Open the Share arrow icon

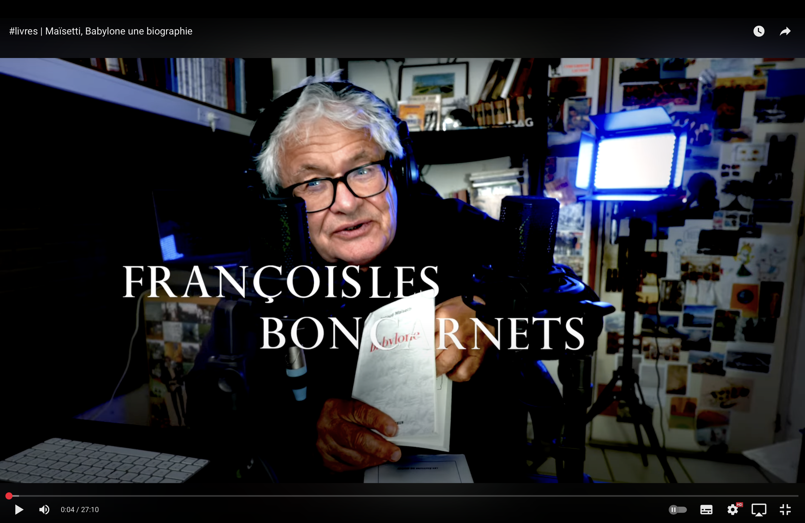[785, 31]
